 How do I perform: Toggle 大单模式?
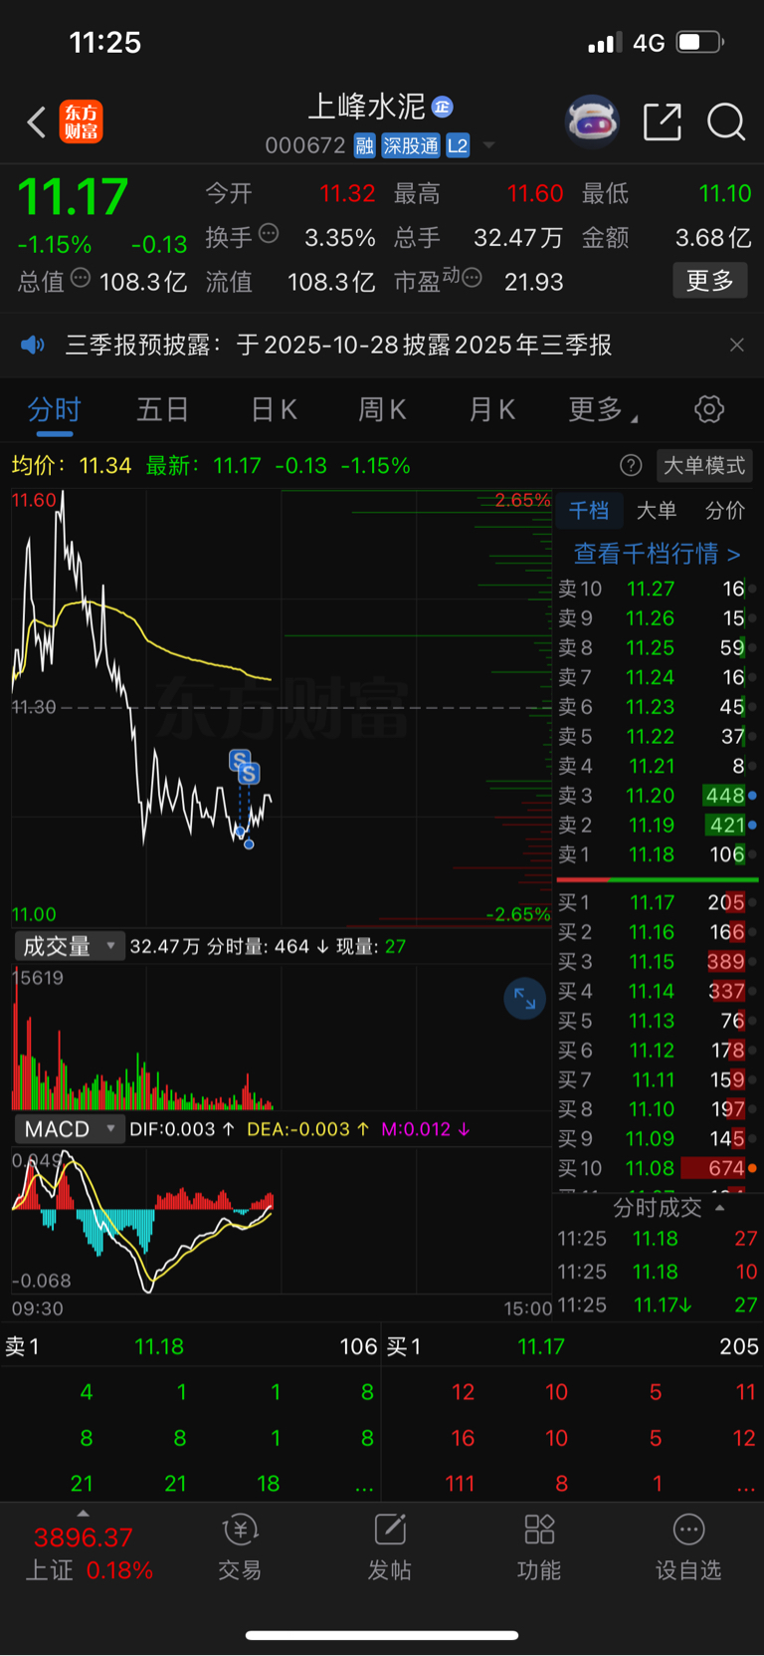pyautogui.click(x=704, y=465)
